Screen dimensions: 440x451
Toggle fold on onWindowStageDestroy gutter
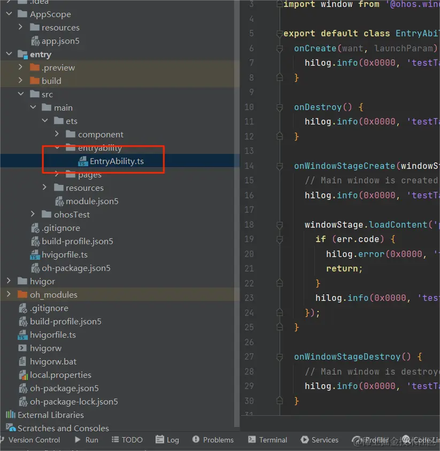point(280,357)
